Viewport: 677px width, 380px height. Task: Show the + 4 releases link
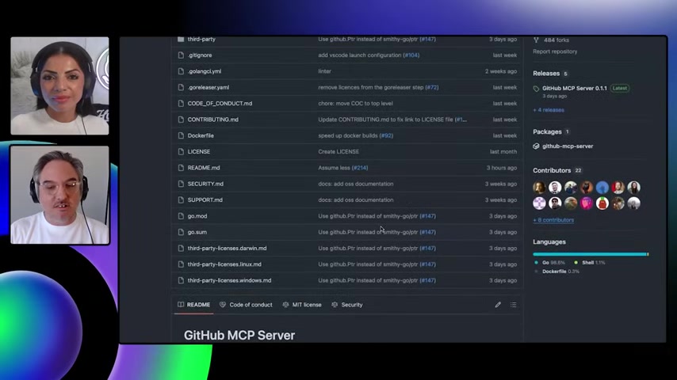click(x=549, y=110)
